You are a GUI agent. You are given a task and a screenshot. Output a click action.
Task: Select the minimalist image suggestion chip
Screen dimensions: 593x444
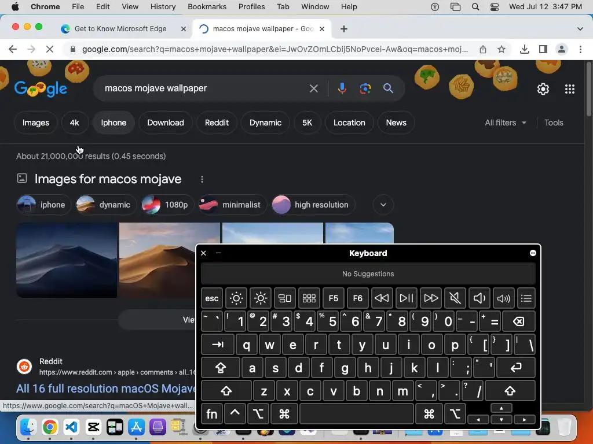[x=232, y=205]
